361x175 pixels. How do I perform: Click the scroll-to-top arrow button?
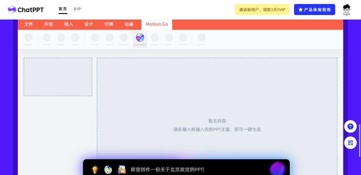[350, 127]
